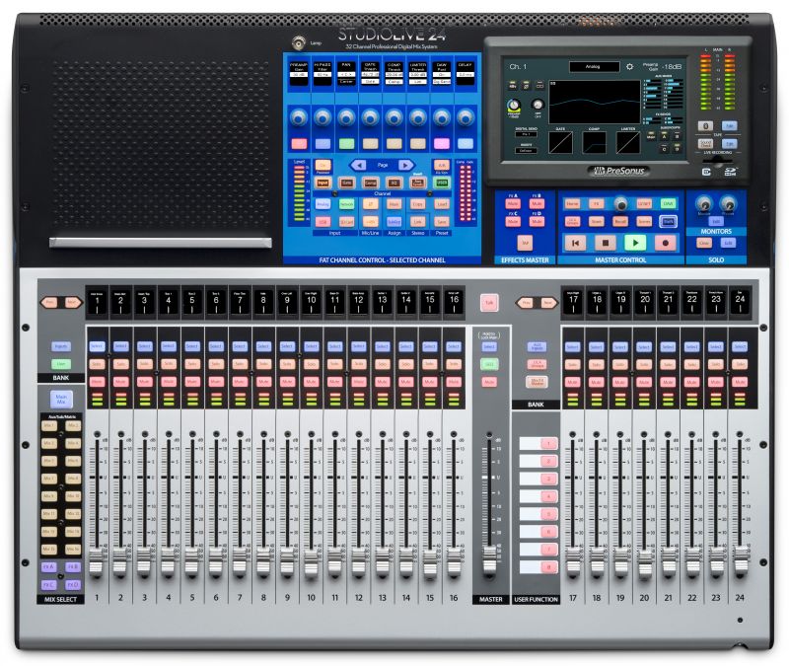This screenshot has width=789, height=666.
Task: Open the Comp tab of Fat Channel
Action: tap(371, 183)
